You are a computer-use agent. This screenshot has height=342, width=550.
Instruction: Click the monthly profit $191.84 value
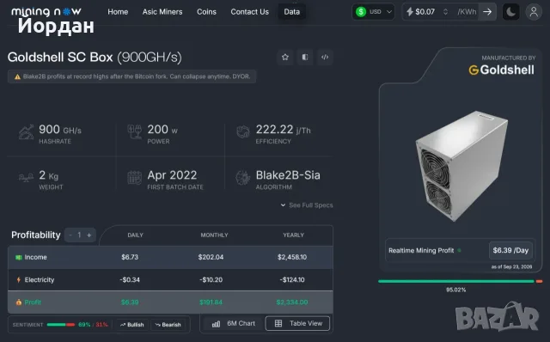click(211, 302)
